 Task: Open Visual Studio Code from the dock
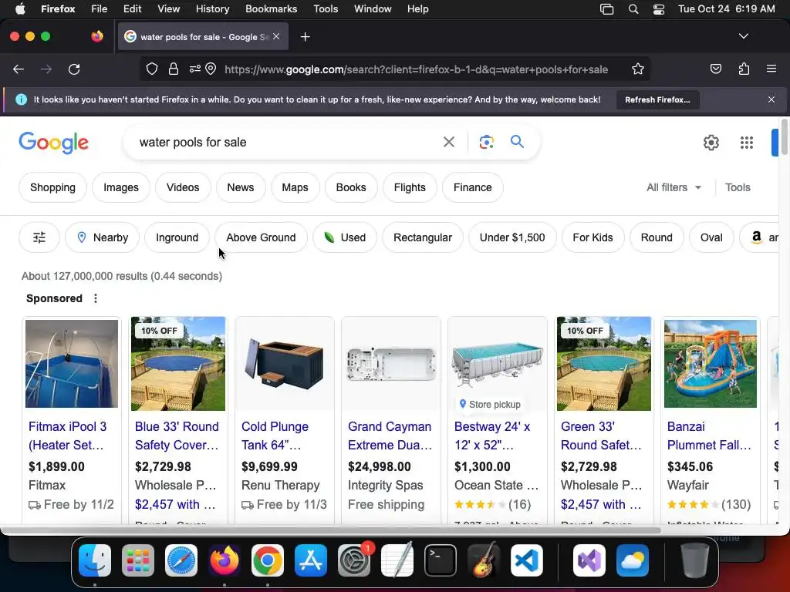click(x=526, y=560)
